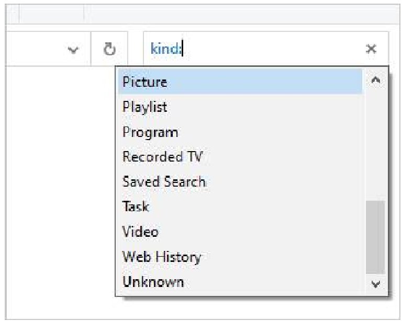Pick Program from the suggestion list
402x321 pixels.
point(240,132)
